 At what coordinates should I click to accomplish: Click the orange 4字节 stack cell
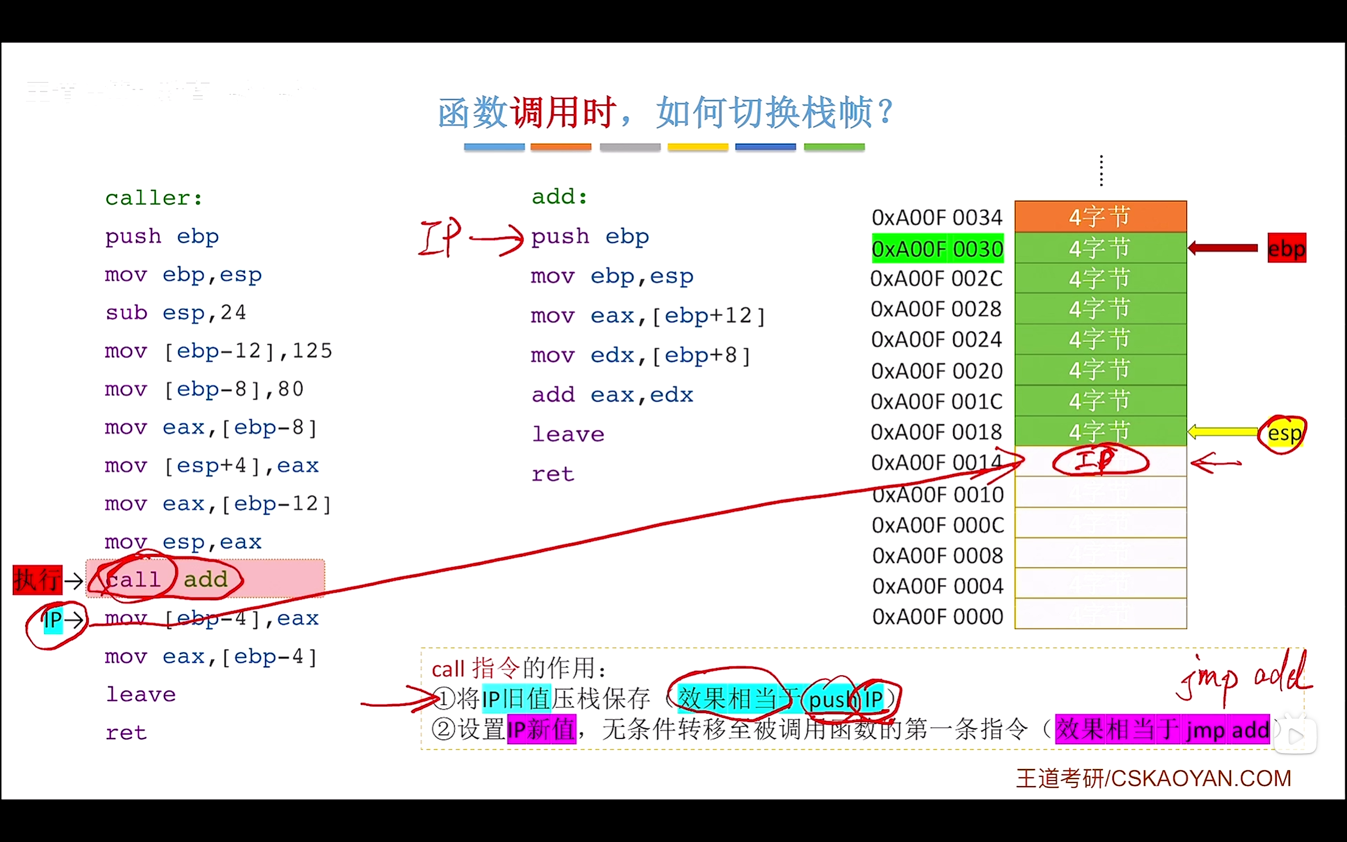(1099, 217)
